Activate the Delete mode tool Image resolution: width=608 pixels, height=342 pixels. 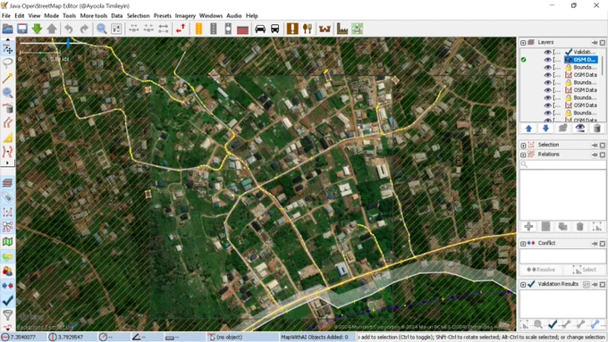[x=7, y=108]
